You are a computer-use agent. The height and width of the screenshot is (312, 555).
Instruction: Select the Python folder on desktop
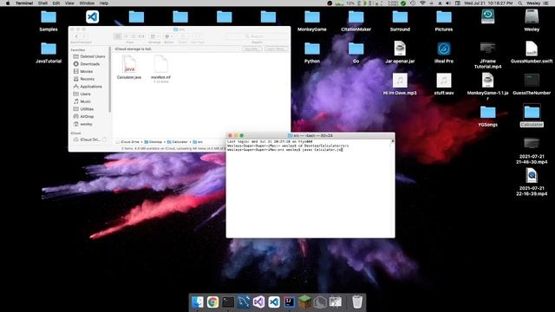[312, 53]
